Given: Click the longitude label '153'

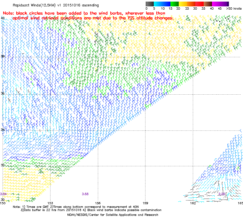Looking at the screenshot, I should coord(50,203).
